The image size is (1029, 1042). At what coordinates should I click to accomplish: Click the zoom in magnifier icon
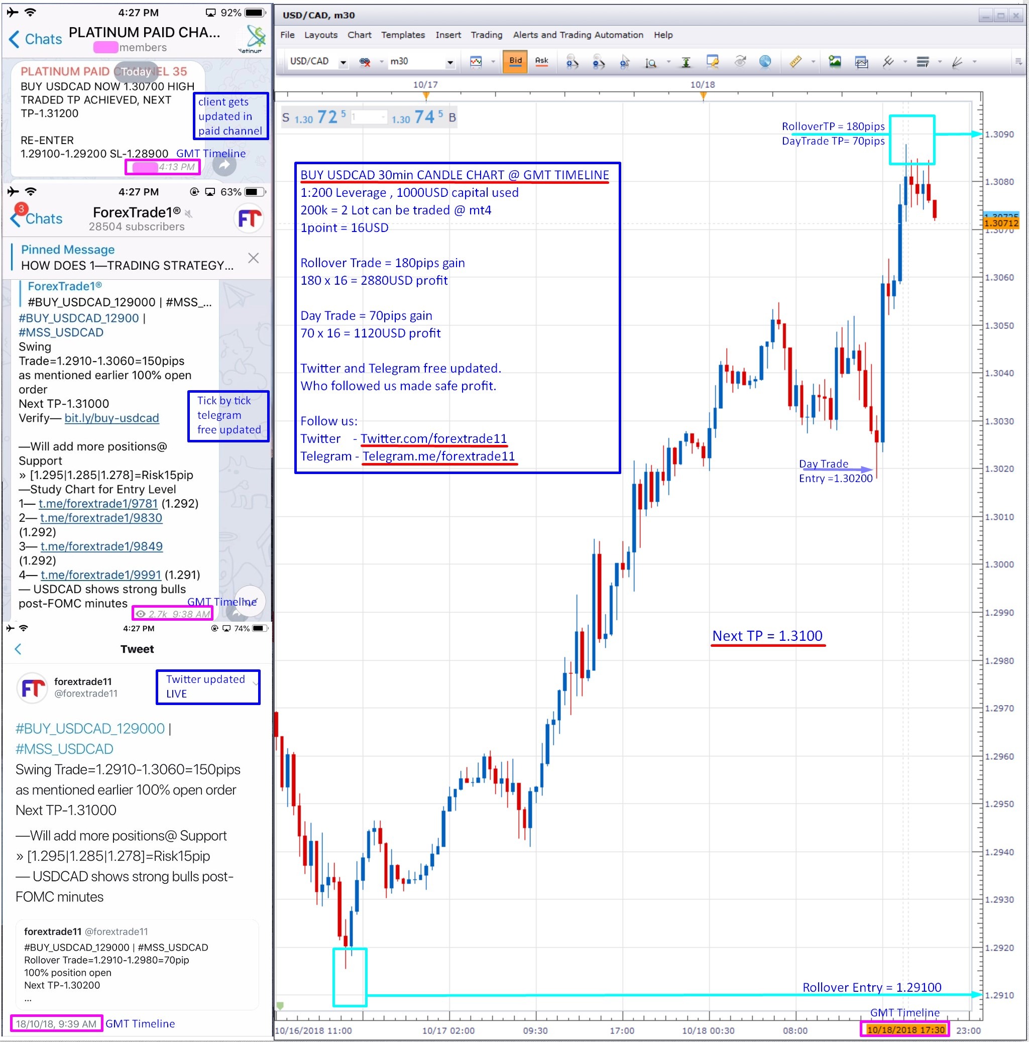pyautogui.click(x=572, y=62)
